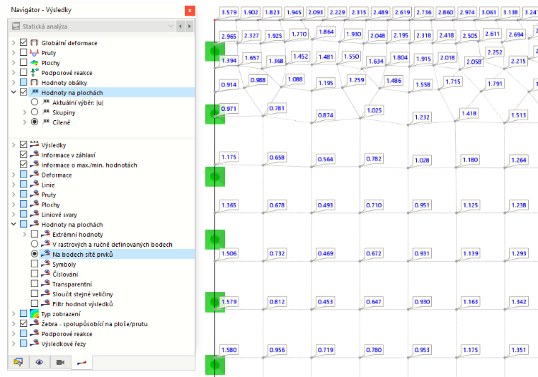Viewport: 538px width, 377px height.
Task: Click the Liniové svary icon
Action: pyautogui.click(x=34, y=214)
